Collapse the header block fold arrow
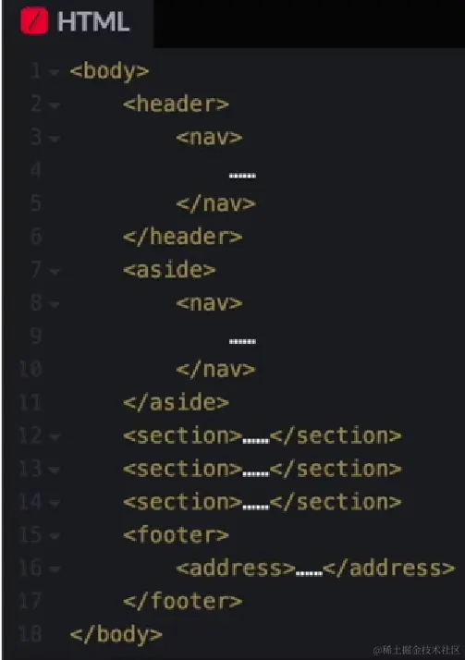 (x=55, y=105)
